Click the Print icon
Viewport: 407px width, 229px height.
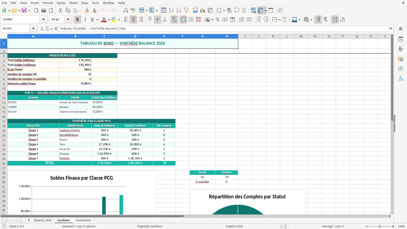point(44,11)
